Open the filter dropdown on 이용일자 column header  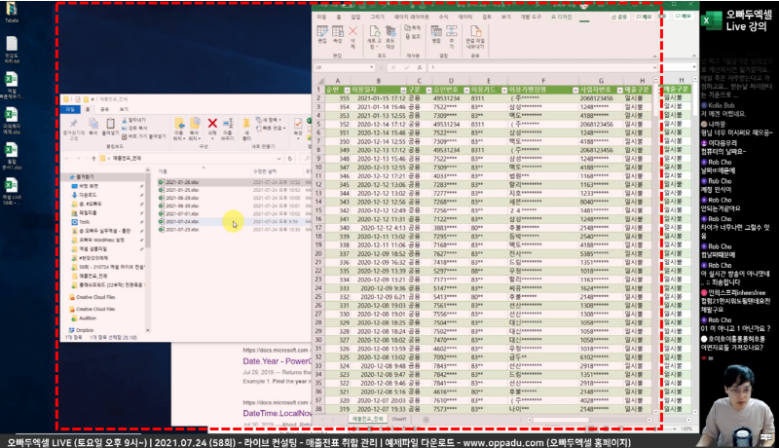(x=402, y=91)
